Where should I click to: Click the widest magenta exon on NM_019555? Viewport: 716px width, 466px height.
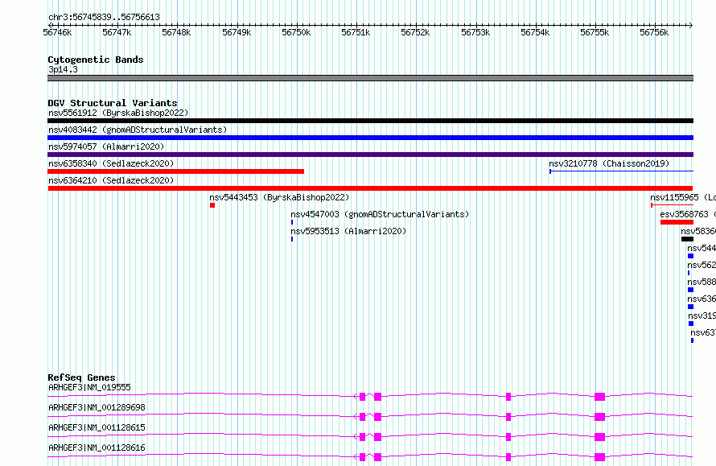tap(599, 397)
